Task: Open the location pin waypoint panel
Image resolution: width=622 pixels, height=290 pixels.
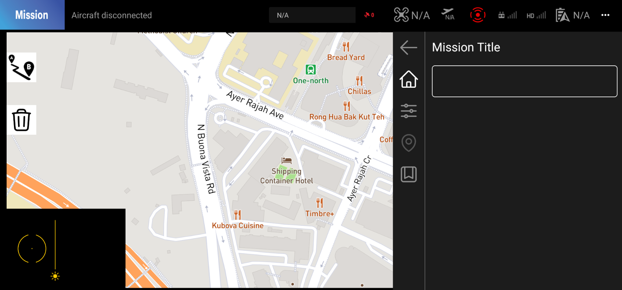Action: 408,142
